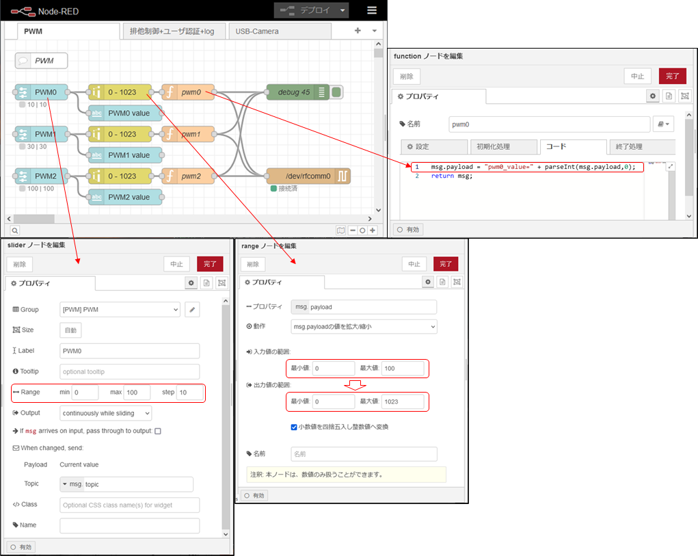Click the zoom in plus icon on canvas
698x556 pixels.
coord(373,230)
